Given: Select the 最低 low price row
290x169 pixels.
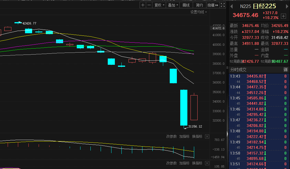Looking at the screenshot, I should click(x=274, y=43).
